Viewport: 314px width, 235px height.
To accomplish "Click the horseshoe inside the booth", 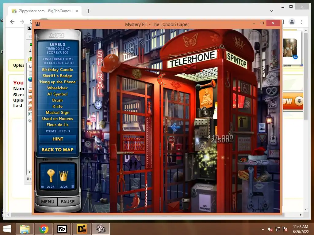I will click(x=176, y=97).
